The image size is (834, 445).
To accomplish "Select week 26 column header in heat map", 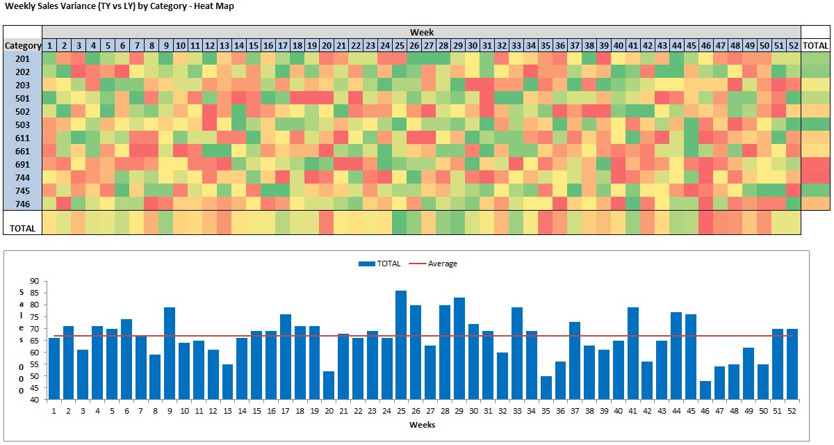I will [414, 46].
